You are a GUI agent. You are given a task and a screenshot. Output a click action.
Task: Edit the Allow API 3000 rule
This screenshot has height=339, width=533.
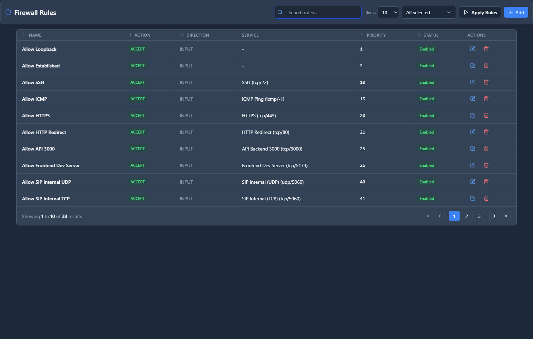[x=473, y=148]
